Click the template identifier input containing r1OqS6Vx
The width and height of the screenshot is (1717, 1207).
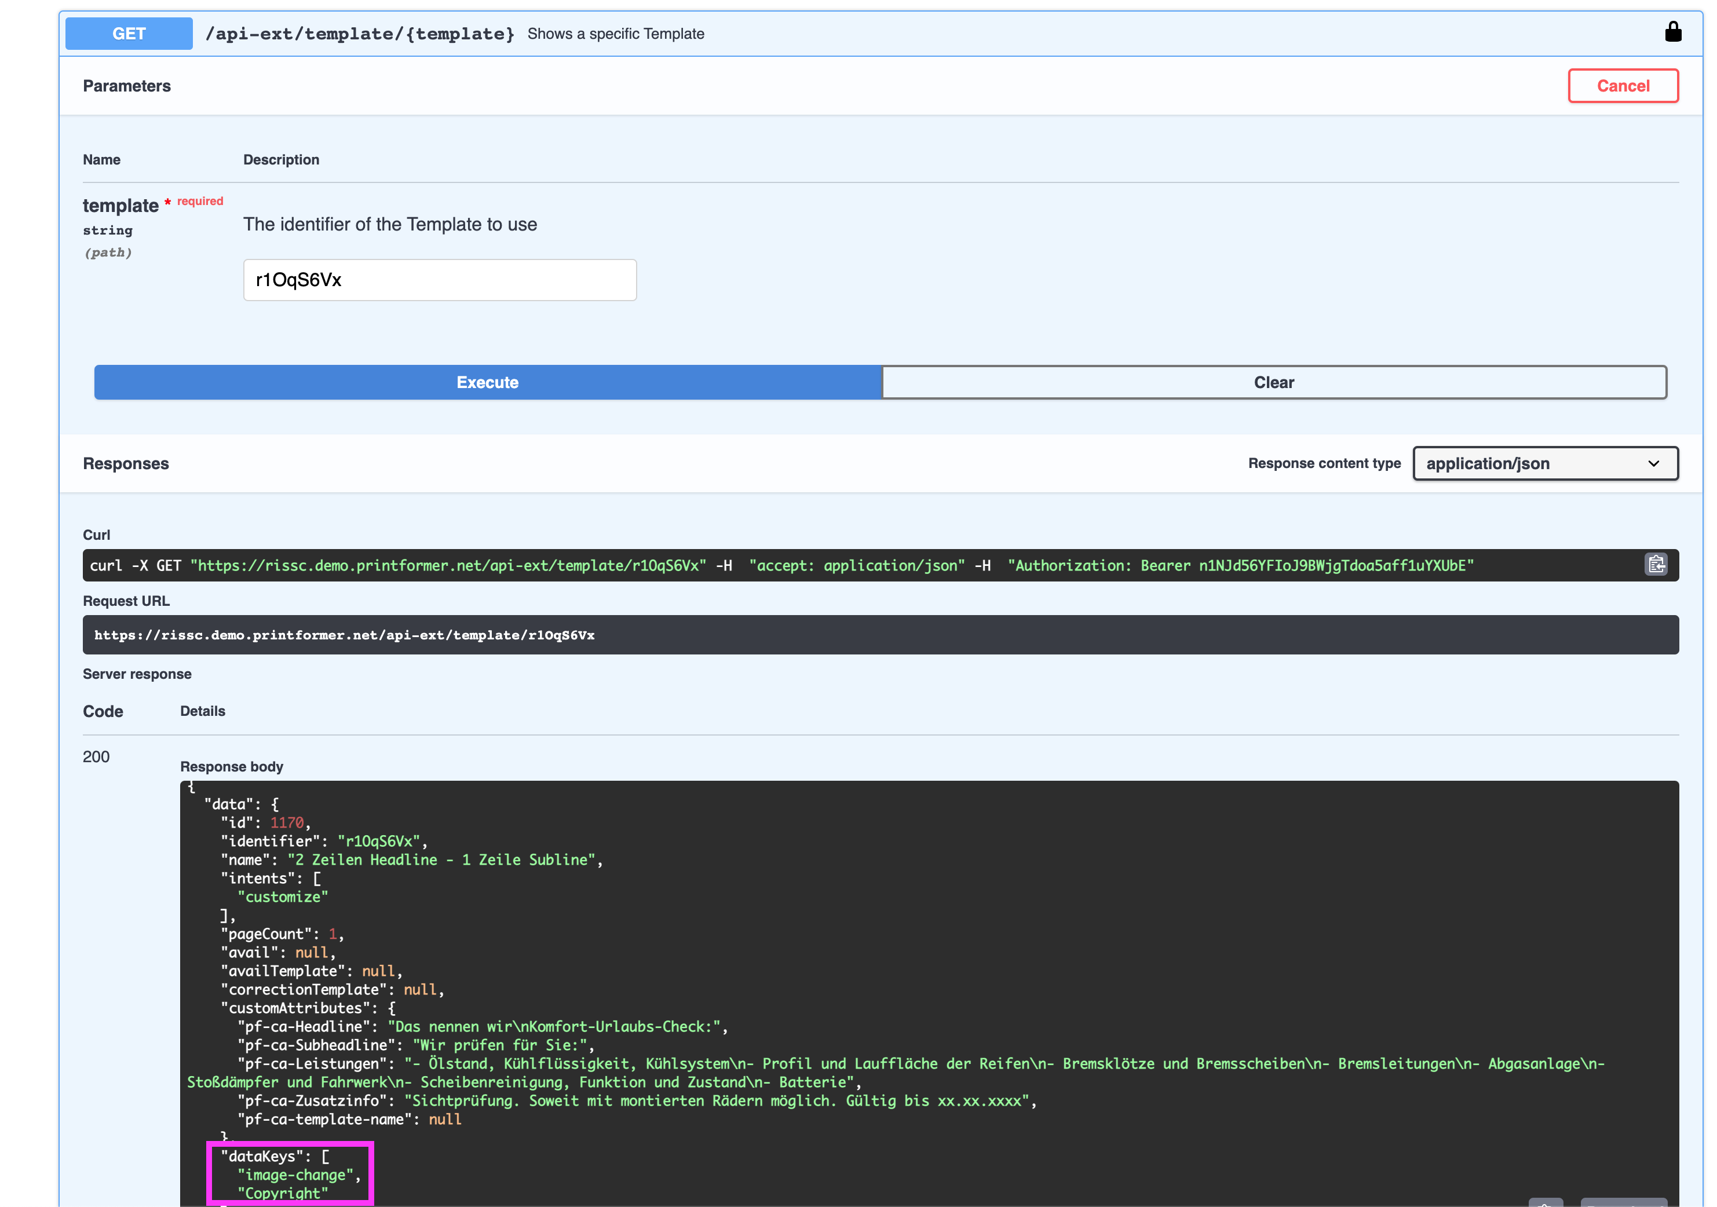[440, 280]
